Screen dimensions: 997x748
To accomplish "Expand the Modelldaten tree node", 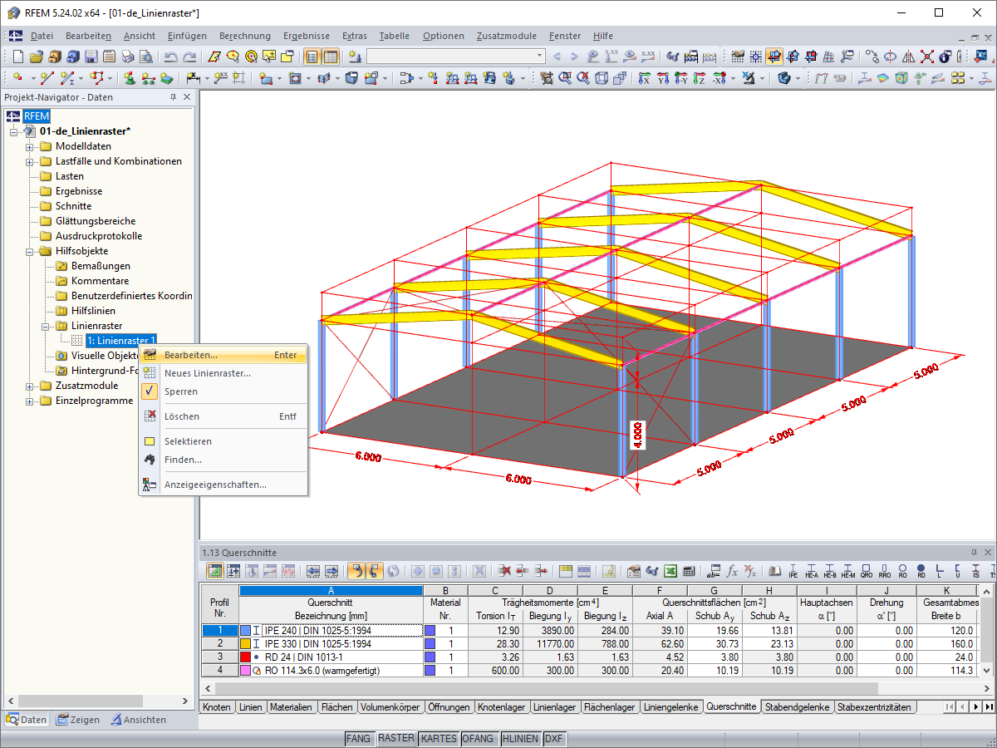I will (29, 146).
